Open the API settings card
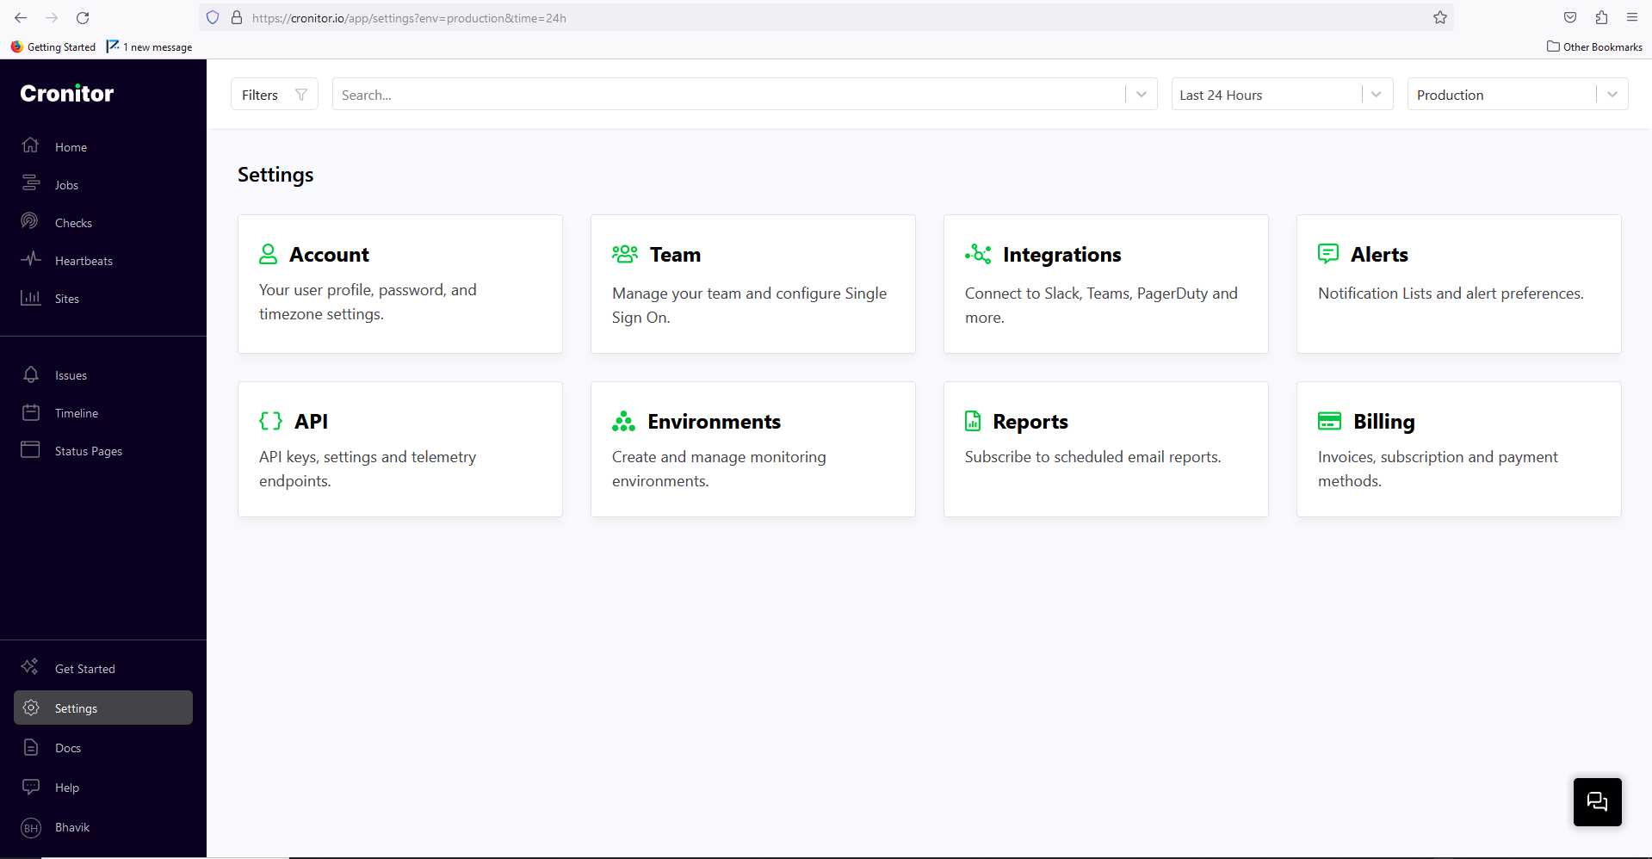 point(400,449)
